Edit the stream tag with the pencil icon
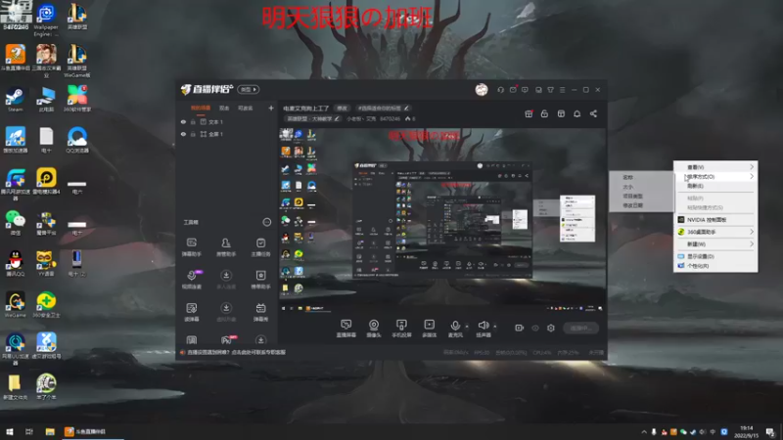This screenshot has width=783, height=440. [x=406, y=108]
